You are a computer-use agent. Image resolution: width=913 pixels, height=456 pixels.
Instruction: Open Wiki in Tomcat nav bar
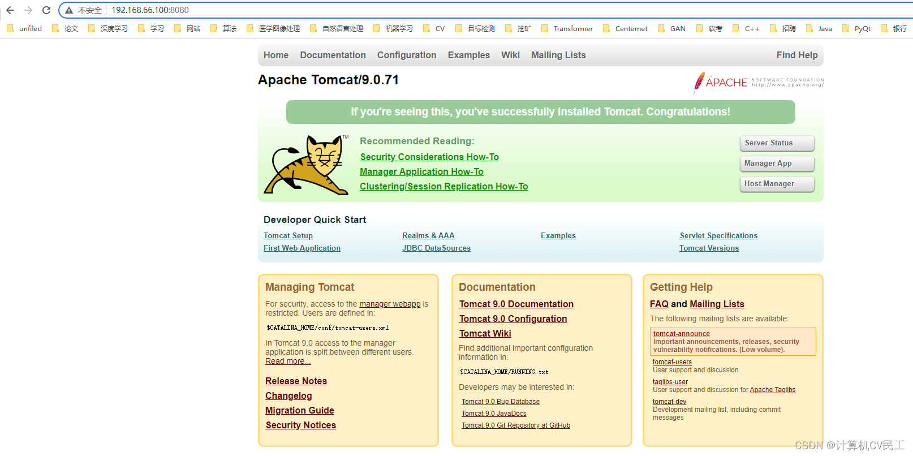point(510,55)
